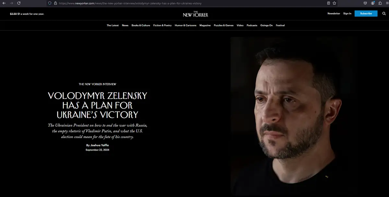Bookmark this page with the star icon
Viewport: 389px width, 197px height.
tap(334, 3)
